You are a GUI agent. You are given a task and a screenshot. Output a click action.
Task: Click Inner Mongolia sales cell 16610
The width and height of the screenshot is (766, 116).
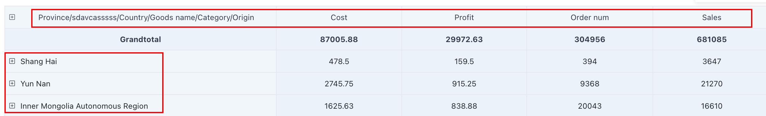[712, 106]
